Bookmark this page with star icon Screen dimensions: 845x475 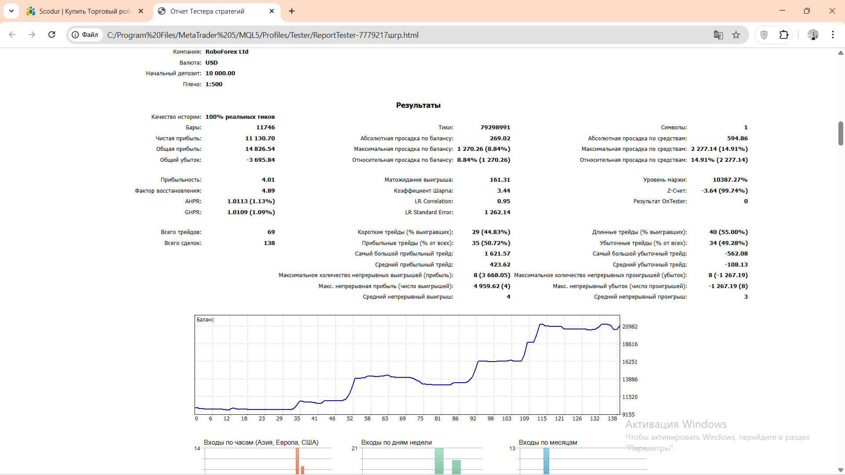[x=736, y=35]
